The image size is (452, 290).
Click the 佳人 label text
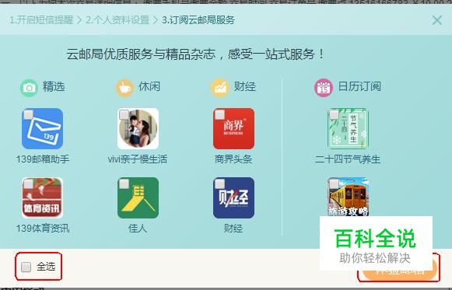pos(138,229)
